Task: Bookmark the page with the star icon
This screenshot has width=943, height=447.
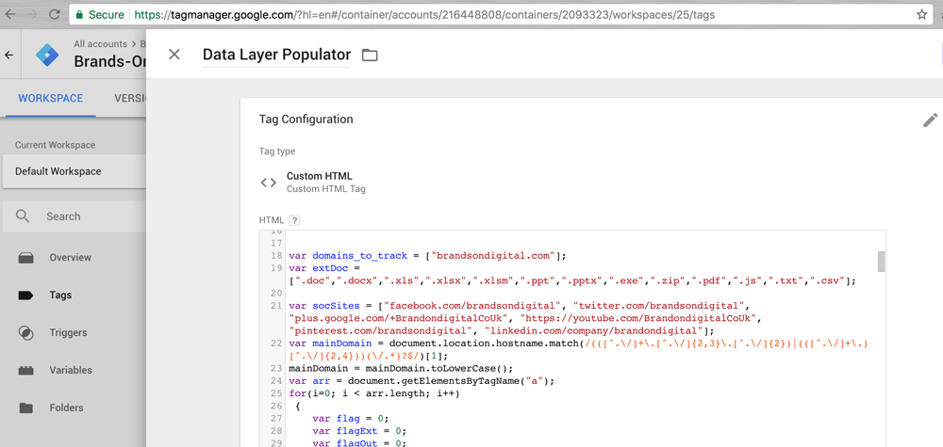Action: pos(922,15)
